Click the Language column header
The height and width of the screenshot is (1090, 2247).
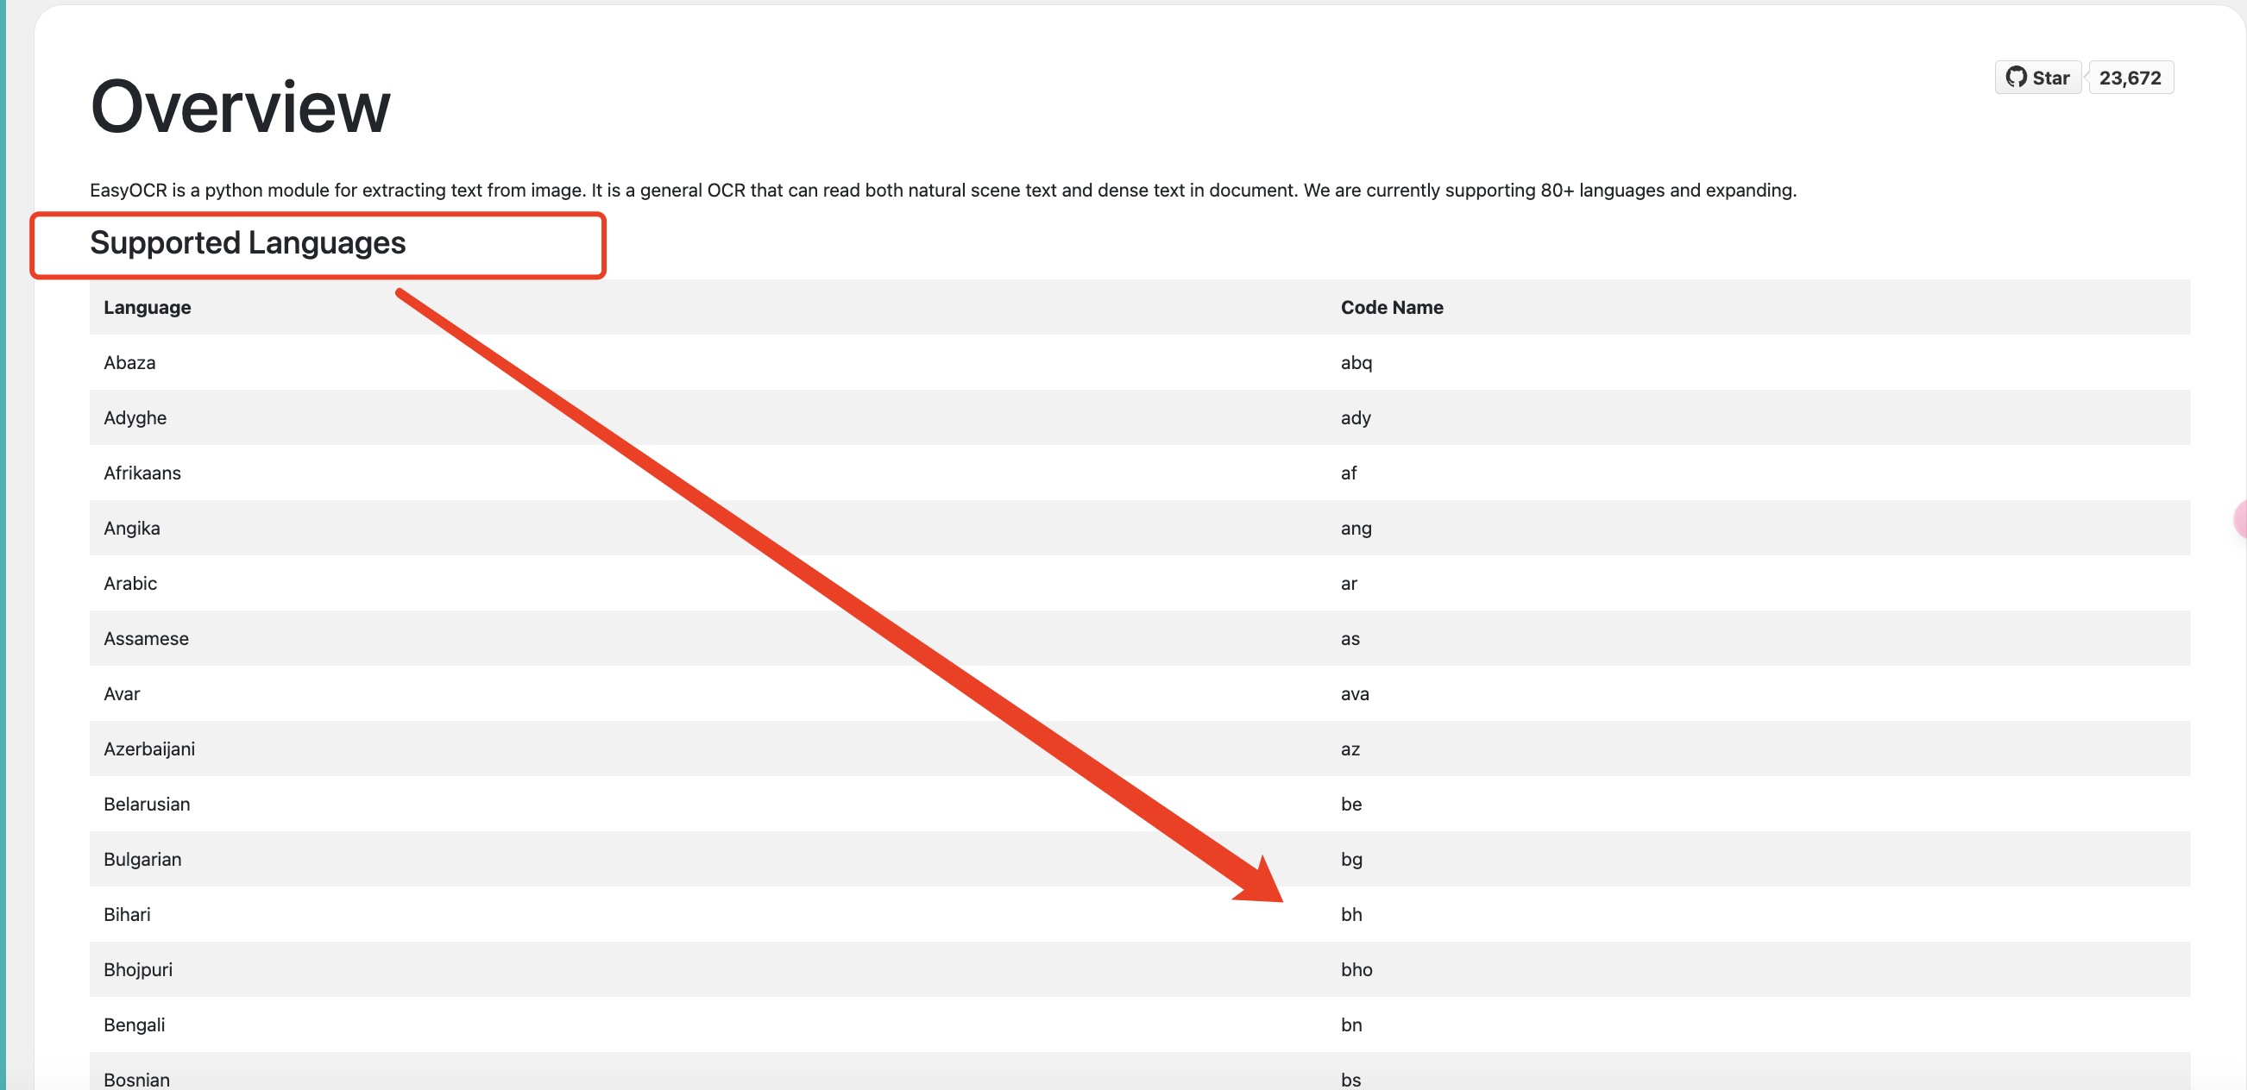pyautogui.click(x=147, y=307)
